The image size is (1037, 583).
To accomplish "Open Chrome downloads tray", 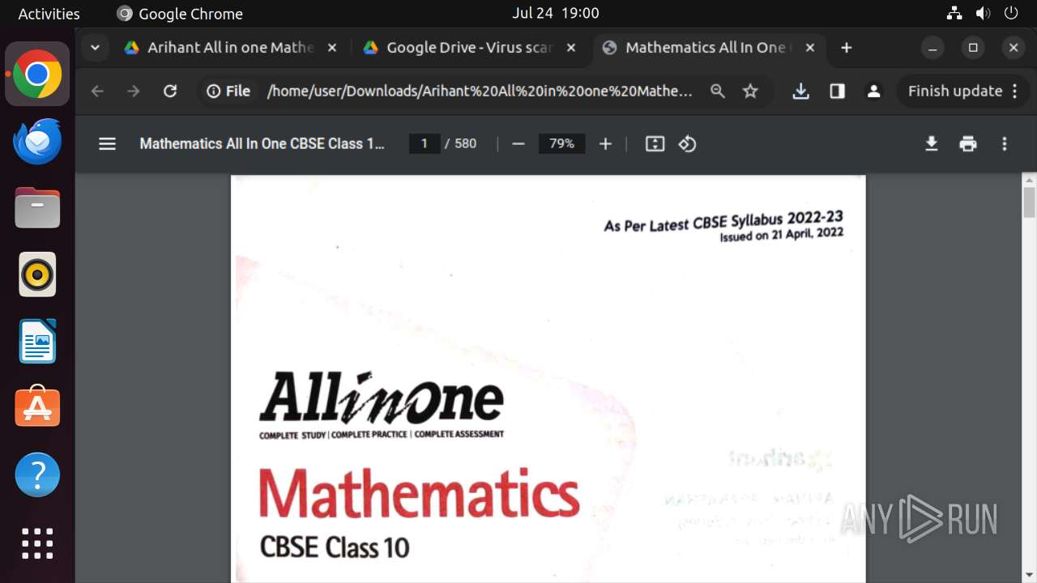I will pyautogui.click(x=801, y=91).
